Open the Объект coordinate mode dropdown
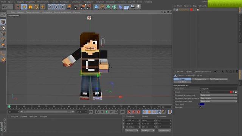The height and width of the screenshot is (136, 242). click(132, 130)
